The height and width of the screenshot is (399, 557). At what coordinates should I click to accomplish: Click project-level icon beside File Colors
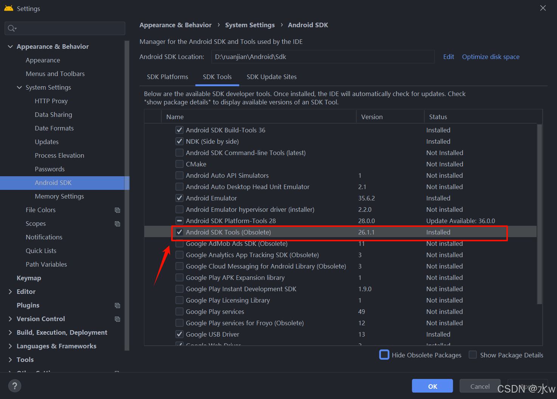[118, 210]
